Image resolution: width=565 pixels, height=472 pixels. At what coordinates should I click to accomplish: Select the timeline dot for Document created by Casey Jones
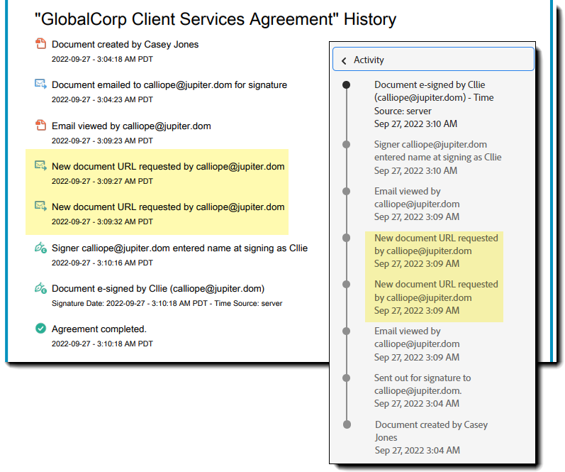(347, 424)
